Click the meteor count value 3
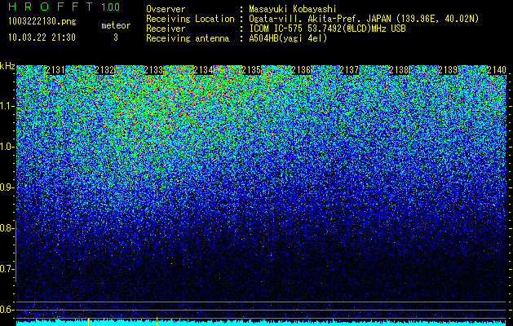The height and width of the screenshot is (326, 513). coord(116,37)
